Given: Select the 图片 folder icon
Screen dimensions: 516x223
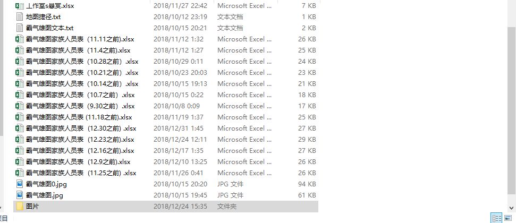Looking at the screenshot, I should coord(20,207).
